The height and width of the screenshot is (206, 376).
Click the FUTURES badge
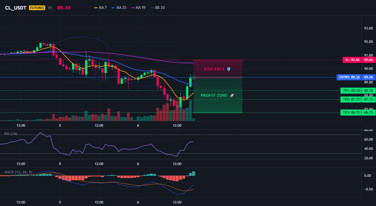tap(37, 8)
